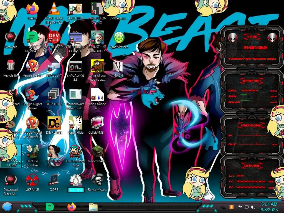Open CollabVMB monitor icon

click(97, 123)
